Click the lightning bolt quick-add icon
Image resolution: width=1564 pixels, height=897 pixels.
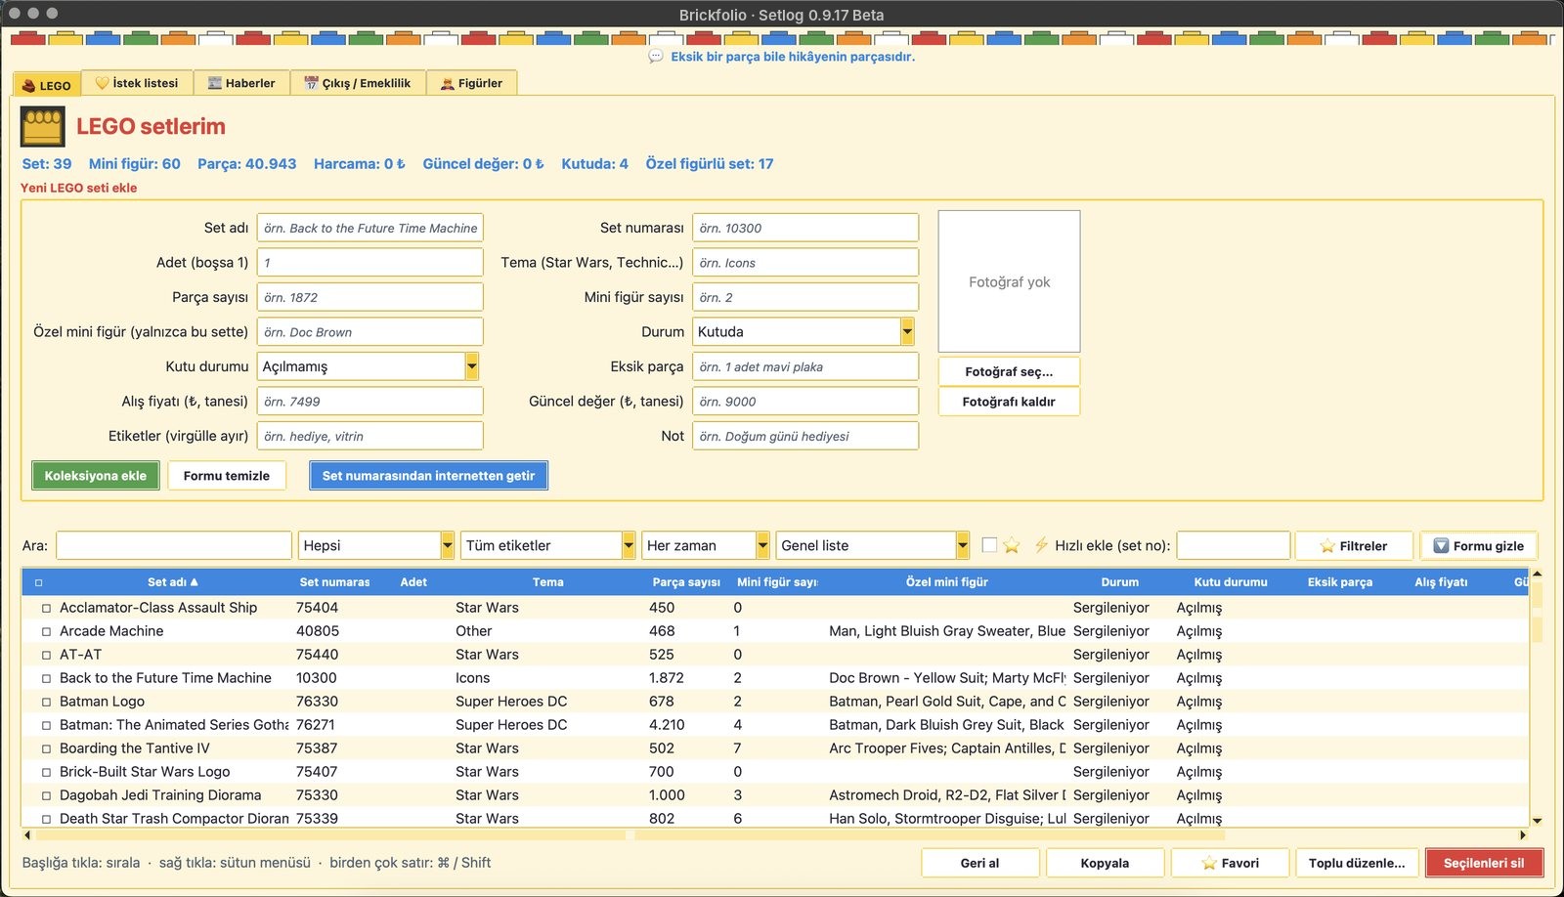tap(1041, 545)
